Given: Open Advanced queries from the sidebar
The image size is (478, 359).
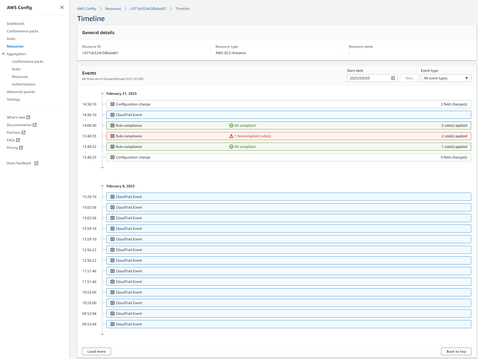Looking at the screenshot, I should (x=21, y=92).
